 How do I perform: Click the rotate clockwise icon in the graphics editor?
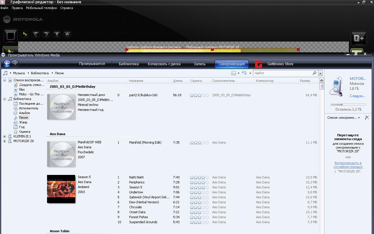[36, 34]
